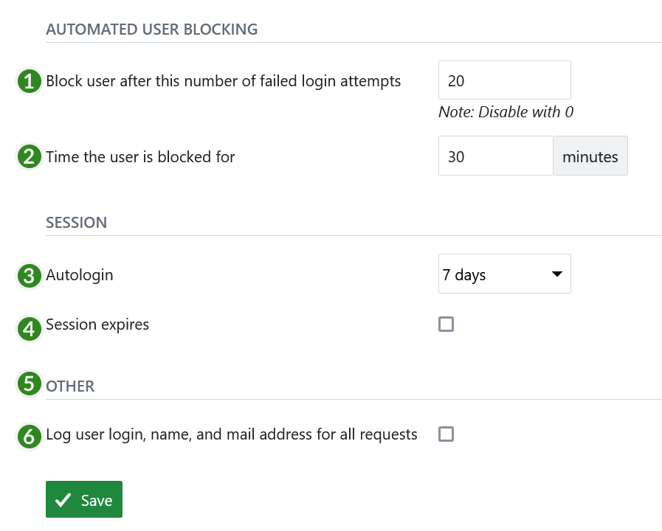This screenshot has height=531, width=662.
Task: Enable the Session expires checkbox
Action: tap(446, 324)
